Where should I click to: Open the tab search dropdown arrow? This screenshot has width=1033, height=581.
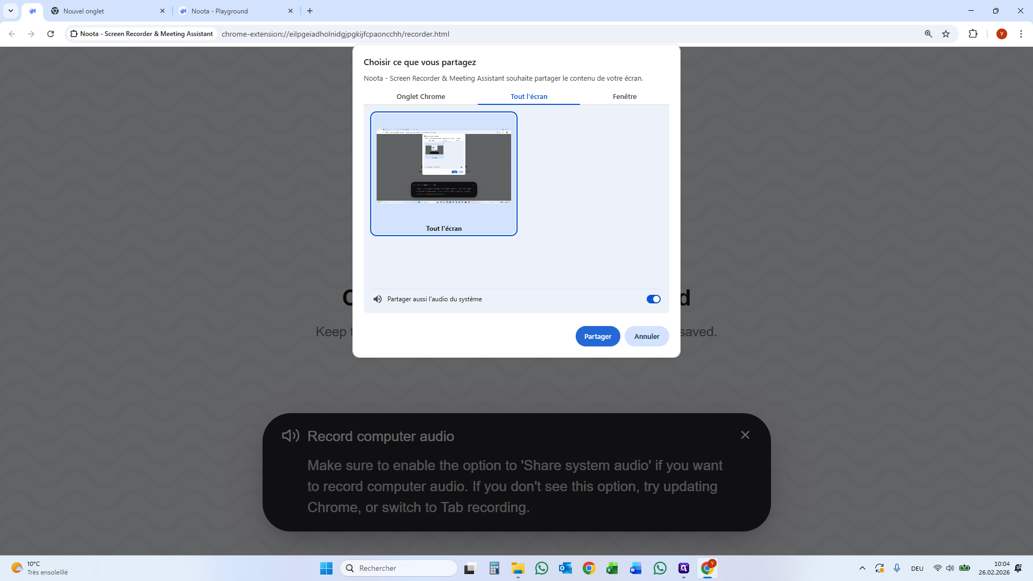[10, 11]
